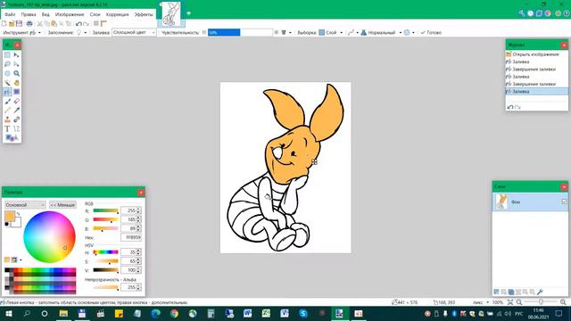Open the Нормальный blend mode dropdown
Screen dimensions: 571x321
381,32
